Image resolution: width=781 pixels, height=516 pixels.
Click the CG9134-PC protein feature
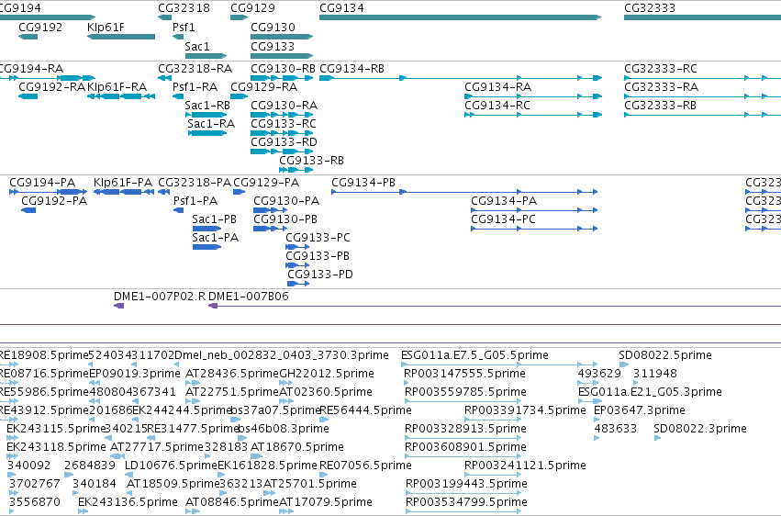point(534,230)
